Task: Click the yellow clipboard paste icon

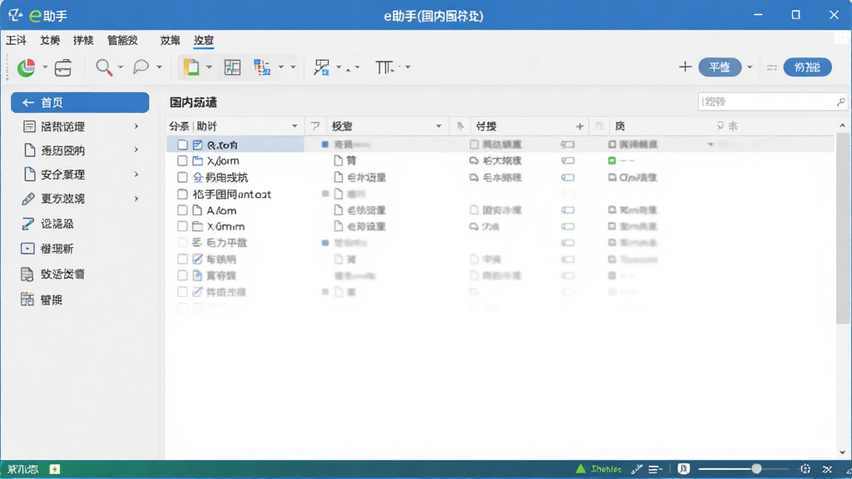Action: click(x=191, y=67)
